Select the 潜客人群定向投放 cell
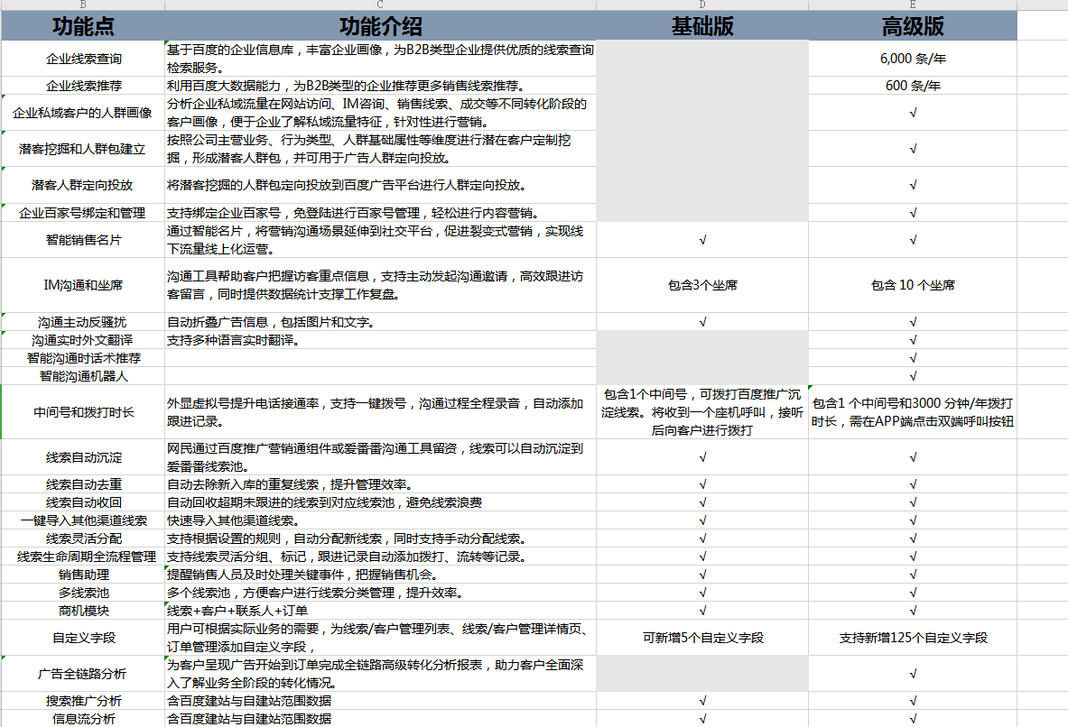The image size is (1068, 727). pos(83,185)
